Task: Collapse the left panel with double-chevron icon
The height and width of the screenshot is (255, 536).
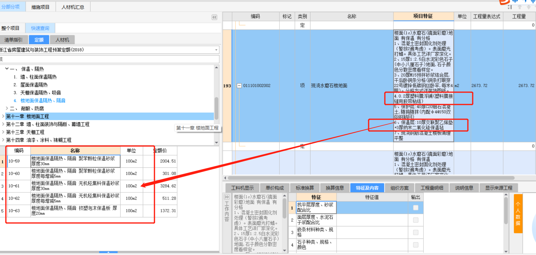Action: (214, 17)
